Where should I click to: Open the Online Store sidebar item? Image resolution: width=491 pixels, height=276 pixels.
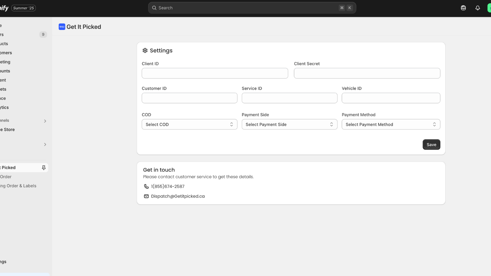[x=8, y=130]
